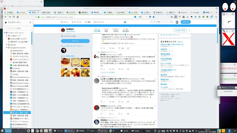The image size is (237, 133).
Task: Click the volume icon in system tray
Action: (193, 131)
